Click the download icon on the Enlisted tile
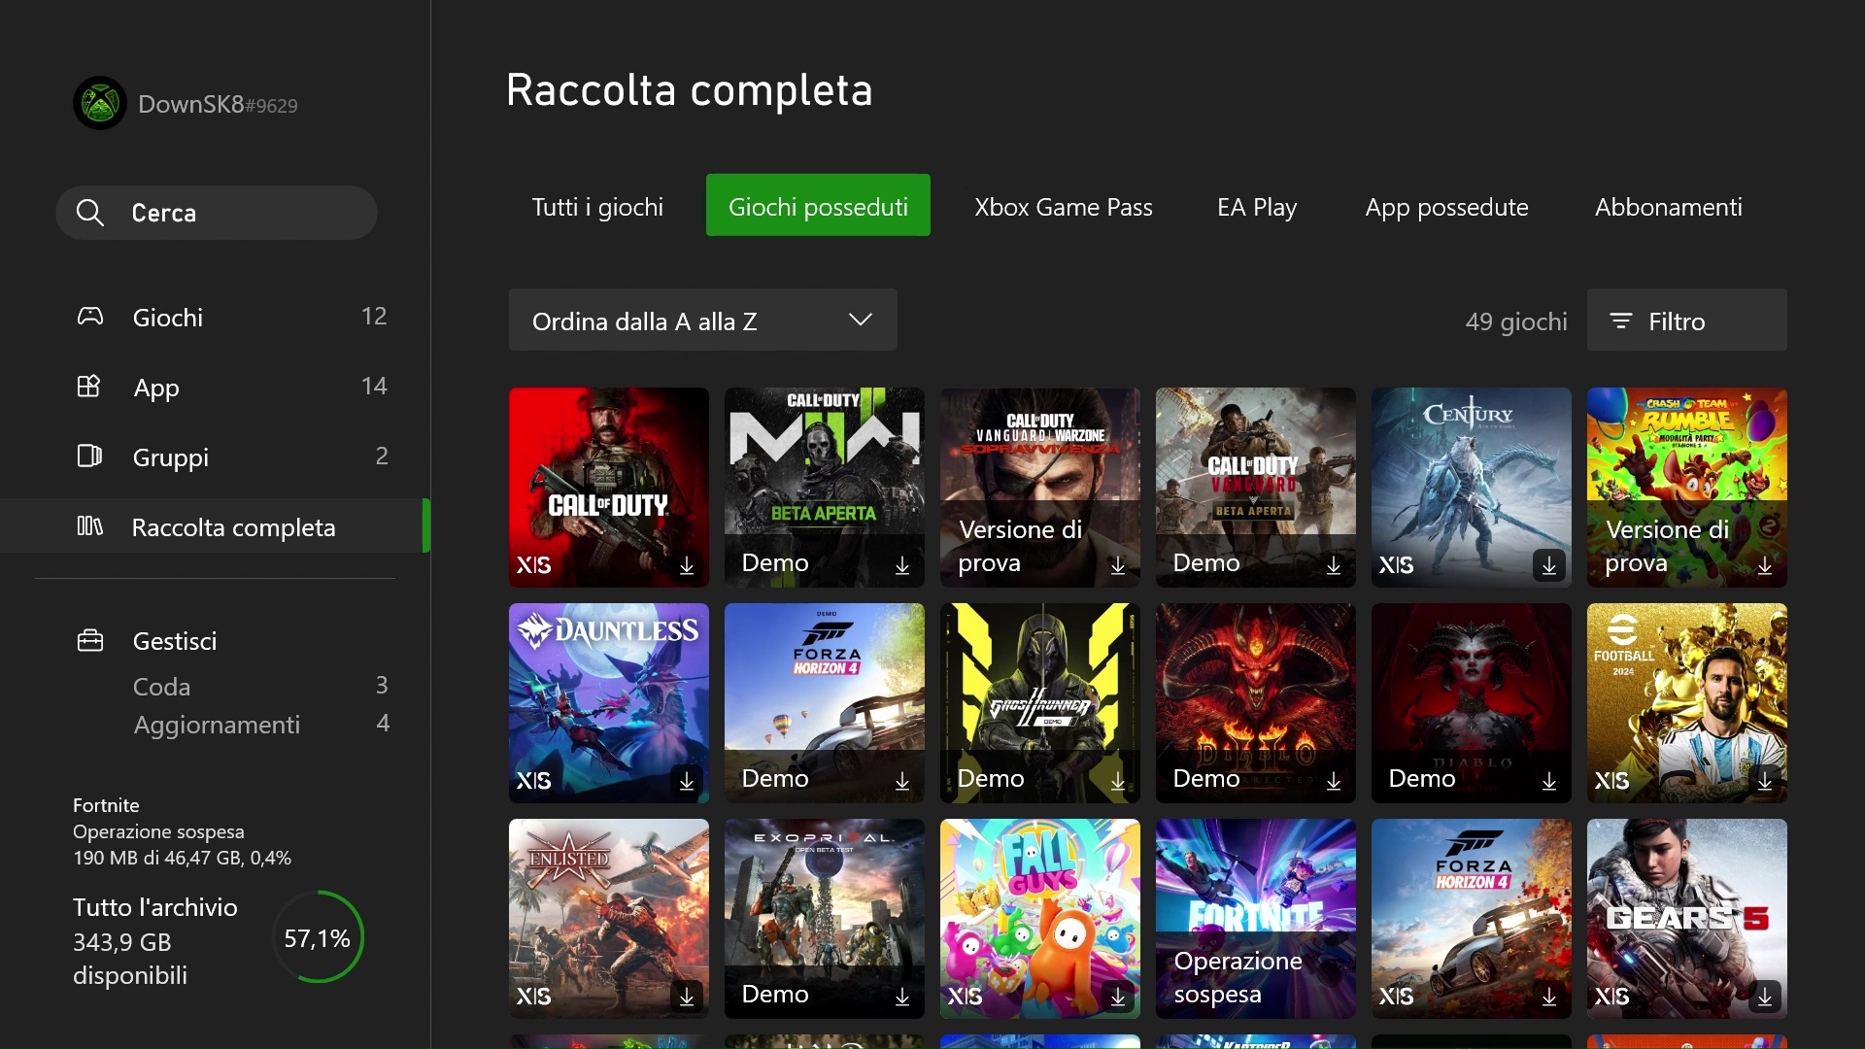1865x1049 pixels. [x=687, y=997]
